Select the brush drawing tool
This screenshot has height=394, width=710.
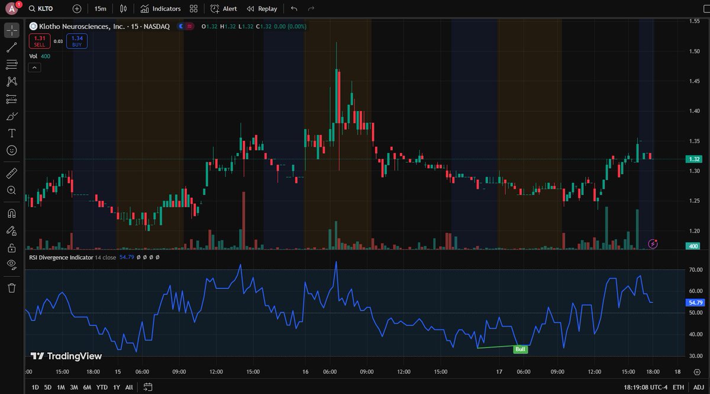coord(12,116)
